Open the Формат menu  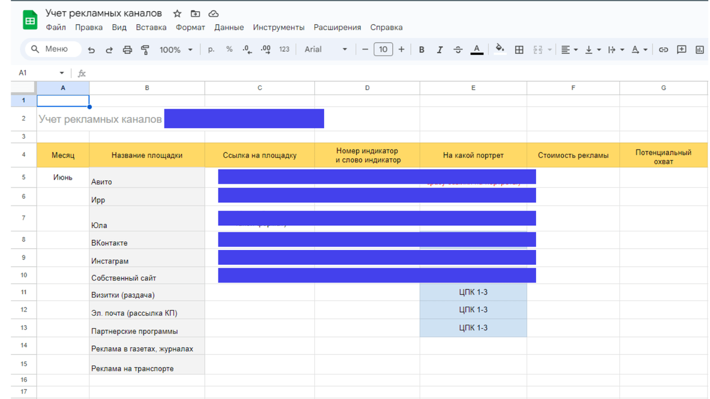tap(190, 27)
